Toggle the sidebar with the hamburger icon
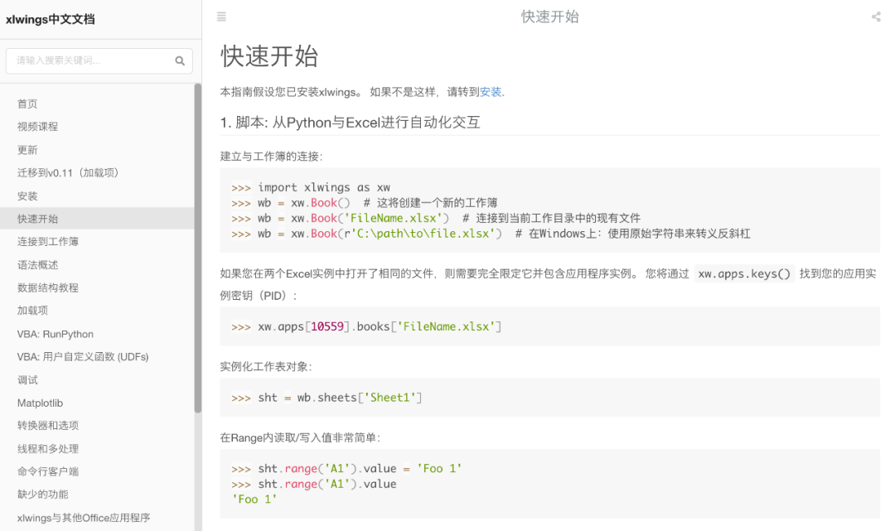 click(x=221, y=17)
